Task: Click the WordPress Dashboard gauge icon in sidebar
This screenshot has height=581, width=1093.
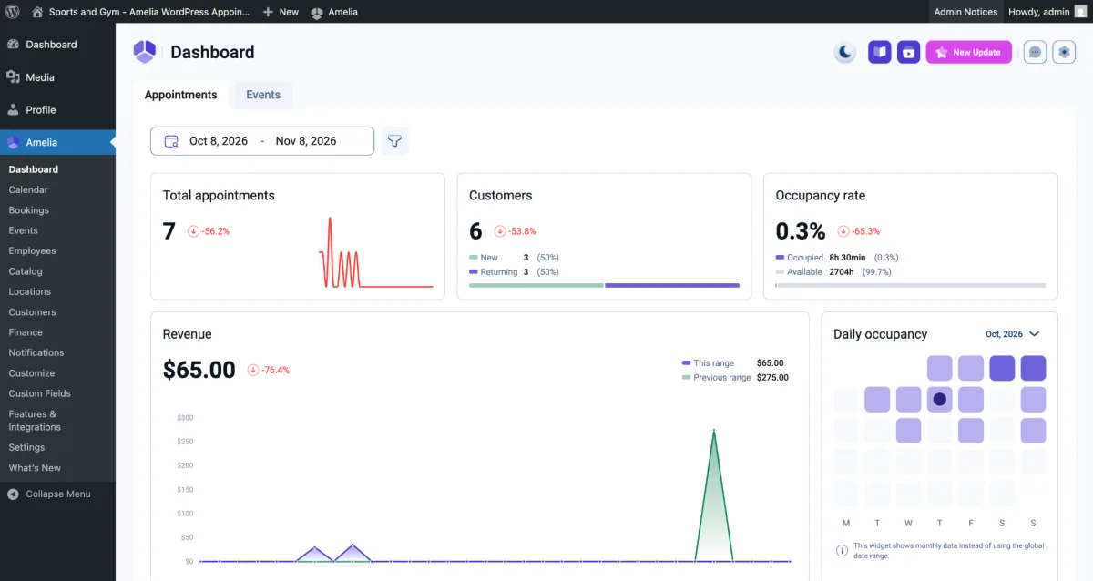Action: [x=13, y=45]
